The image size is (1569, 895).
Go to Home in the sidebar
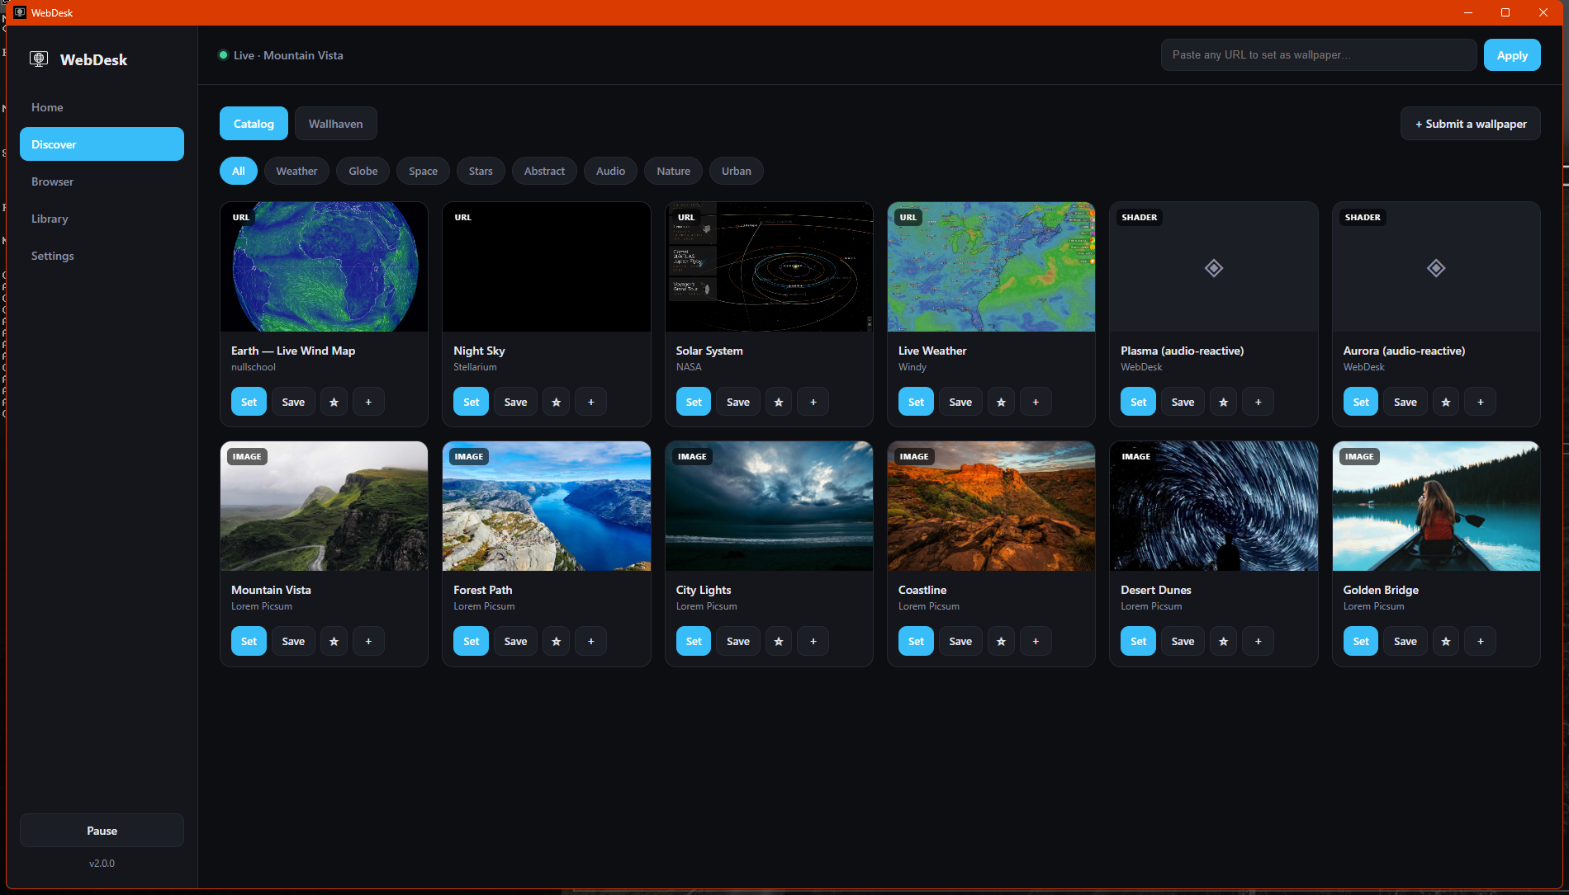(x=102, y=107)
